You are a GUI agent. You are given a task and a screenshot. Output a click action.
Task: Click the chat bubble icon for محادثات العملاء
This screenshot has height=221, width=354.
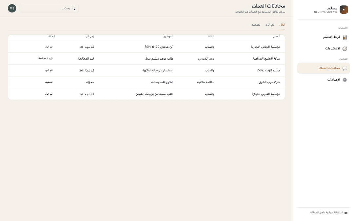pos(344,68)
